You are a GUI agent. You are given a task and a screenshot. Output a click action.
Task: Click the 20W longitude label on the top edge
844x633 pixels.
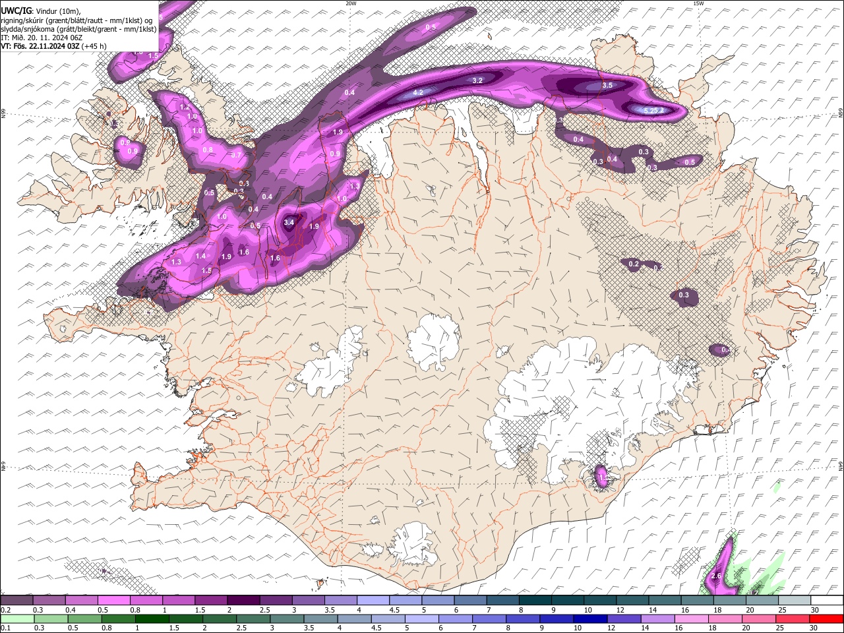coord(351,3)
